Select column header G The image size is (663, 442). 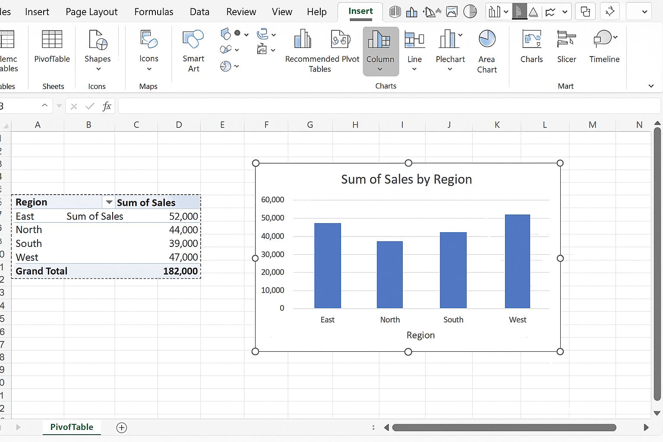pyautogui.click(x=310, y=125)
